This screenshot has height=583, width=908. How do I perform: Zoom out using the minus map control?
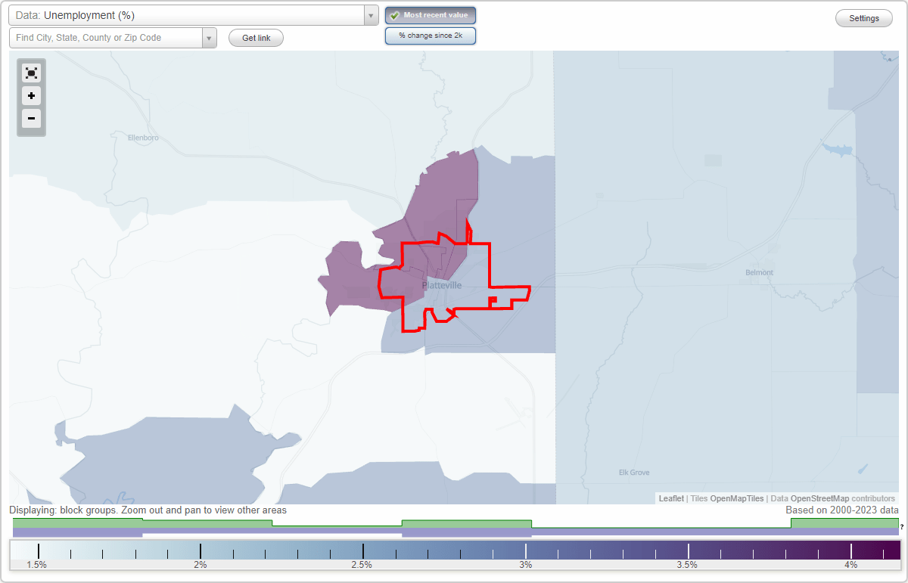31,119
